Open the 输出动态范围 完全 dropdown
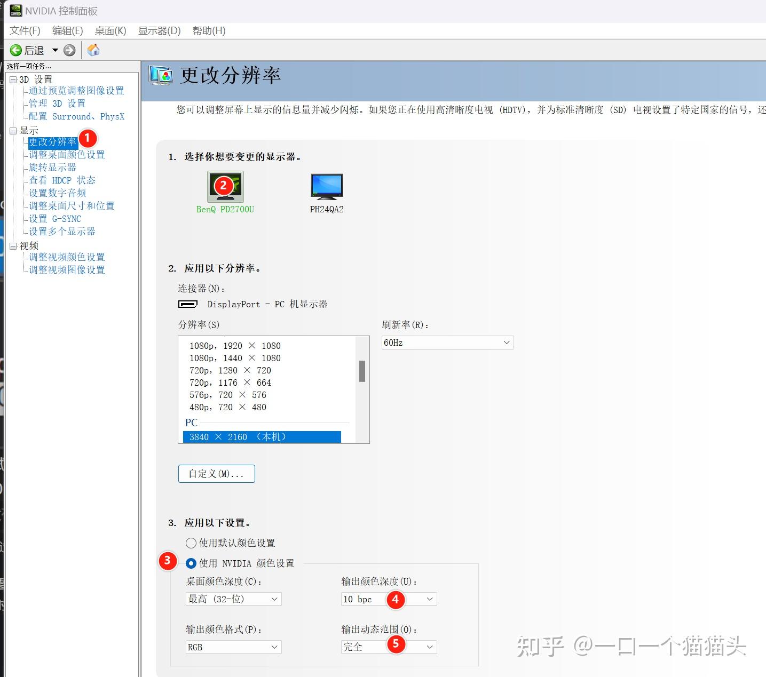 [x=389, y=647]
